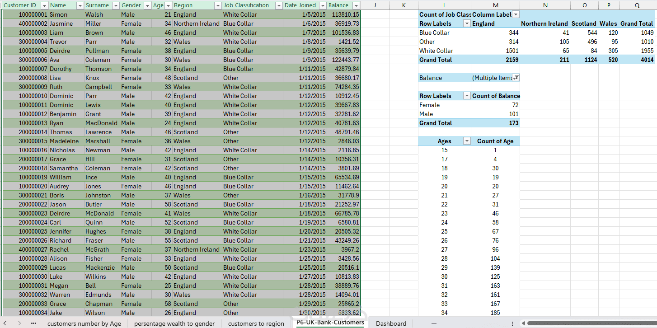Screen dimensions: 657x328
Task: Click the vertical dots beside scrollbar
Action: tap(512, 323)
